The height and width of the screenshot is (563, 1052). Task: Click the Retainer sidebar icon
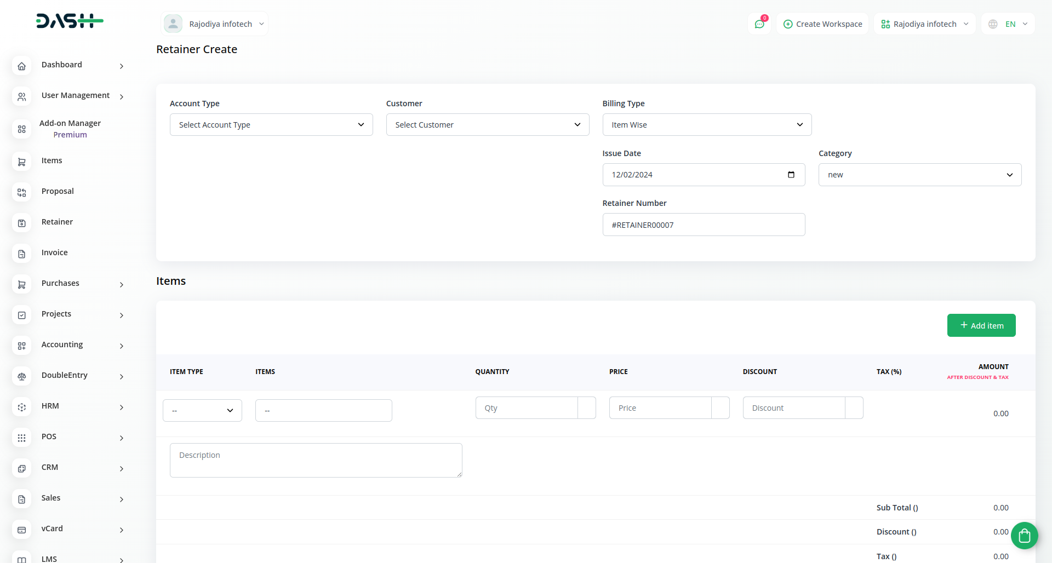click(21, 223)
